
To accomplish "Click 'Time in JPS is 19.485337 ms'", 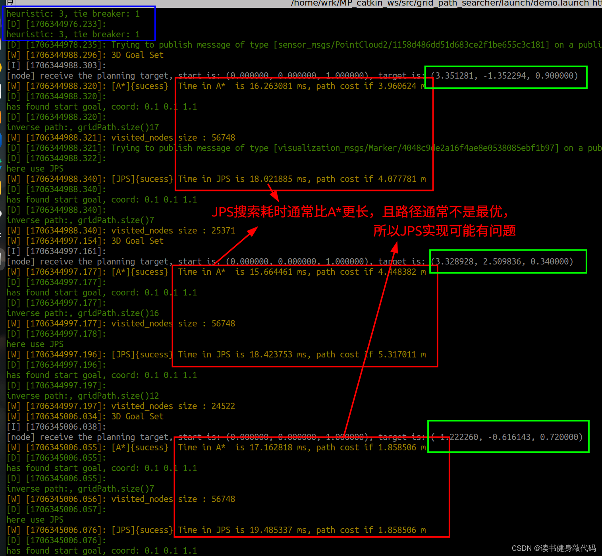I will [x=242, y=530].
